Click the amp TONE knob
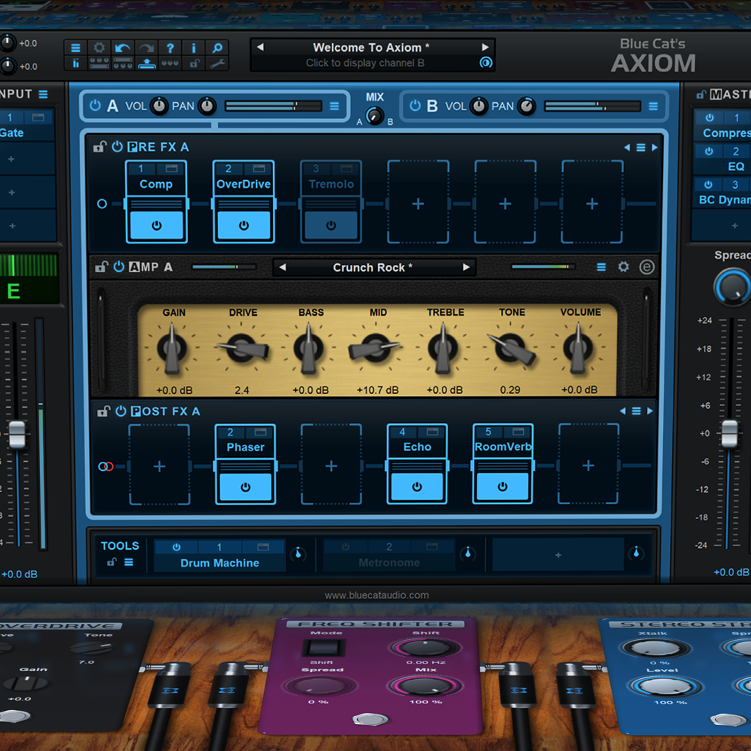Image resolution: width=751 pixels, height=751 pixels. click(x=511, y=348)
